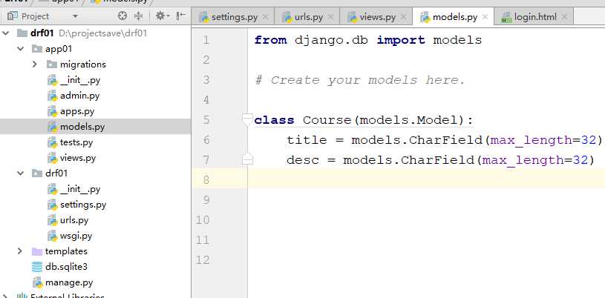This screenshot has width=605, height=298.
Task: Select __init__.py under app01
Action: pos(80,80)
